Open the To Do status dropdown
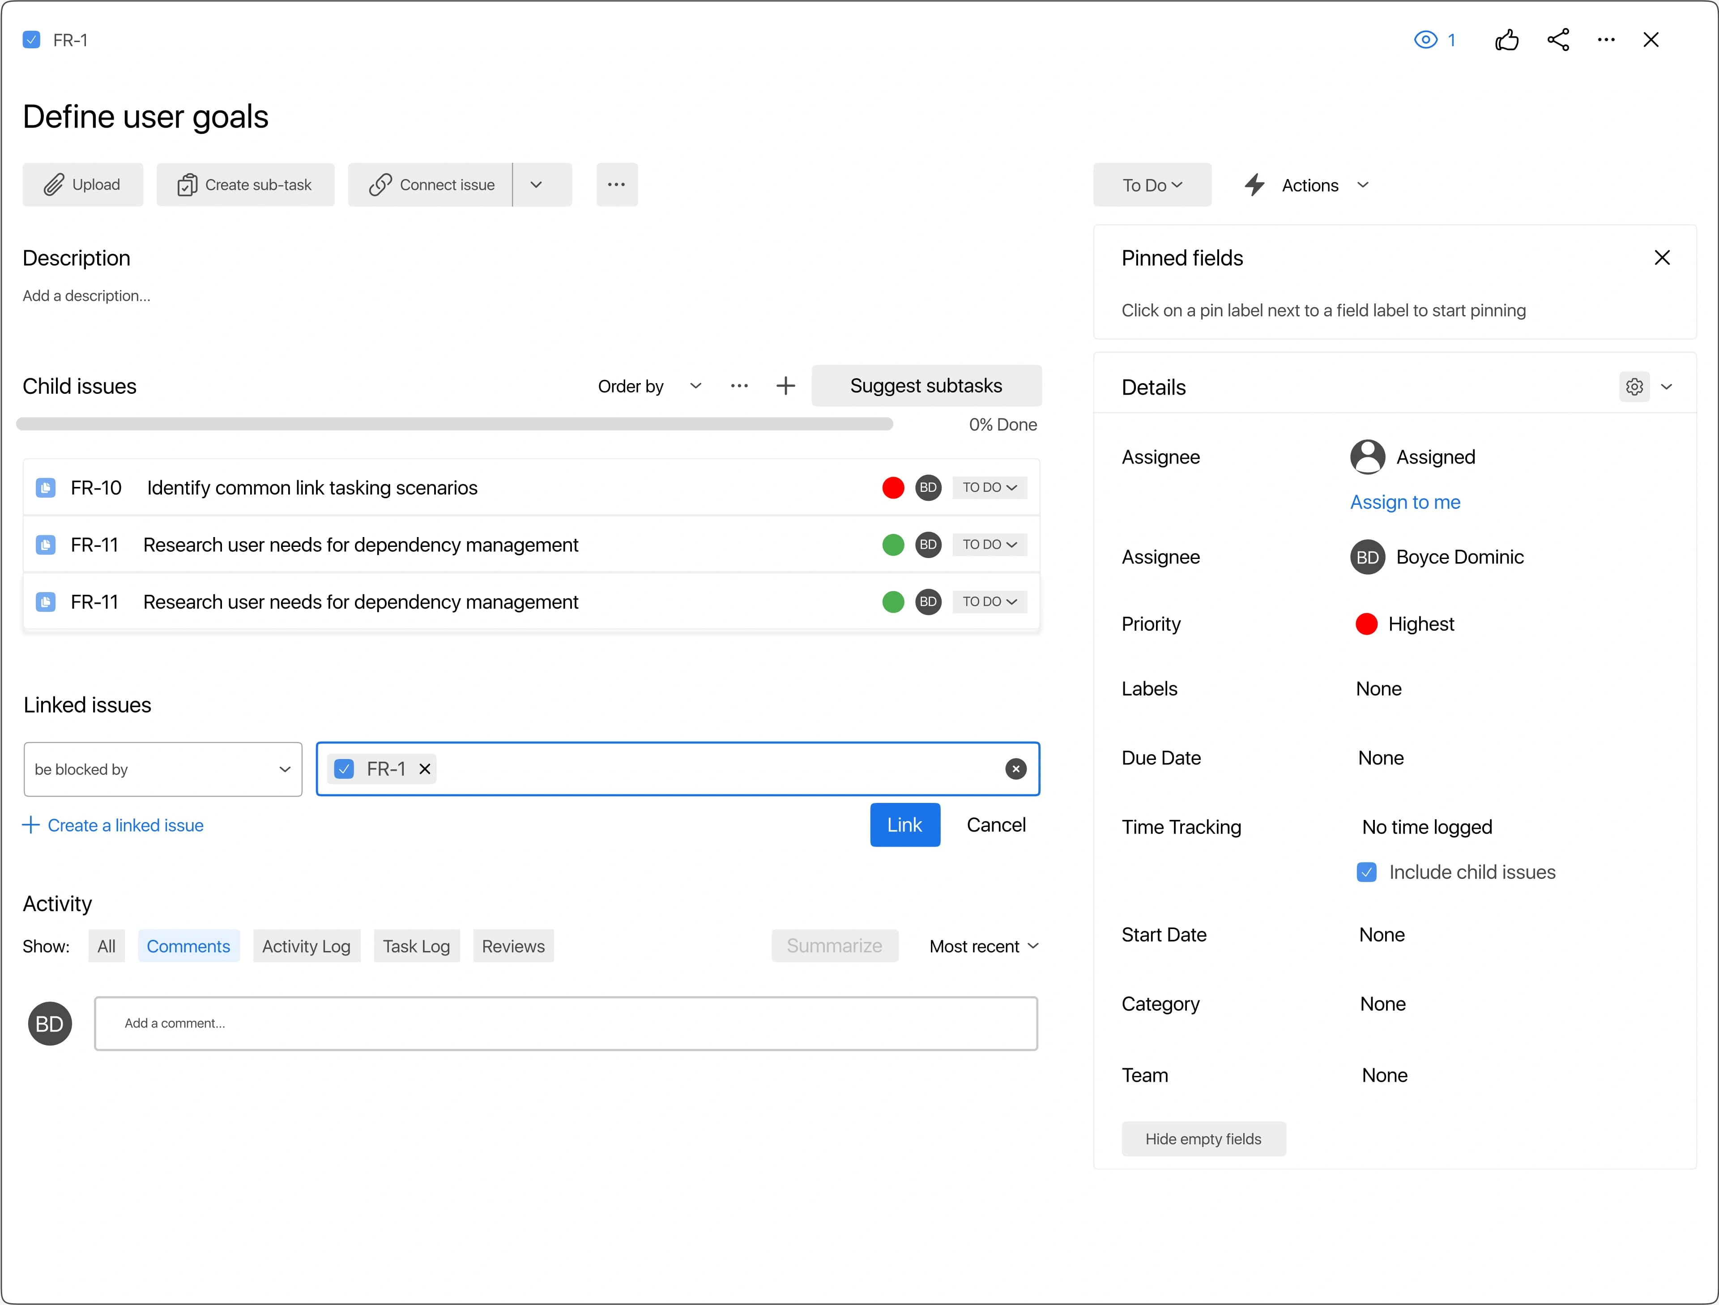1719x1305 pixels. 1152,185
